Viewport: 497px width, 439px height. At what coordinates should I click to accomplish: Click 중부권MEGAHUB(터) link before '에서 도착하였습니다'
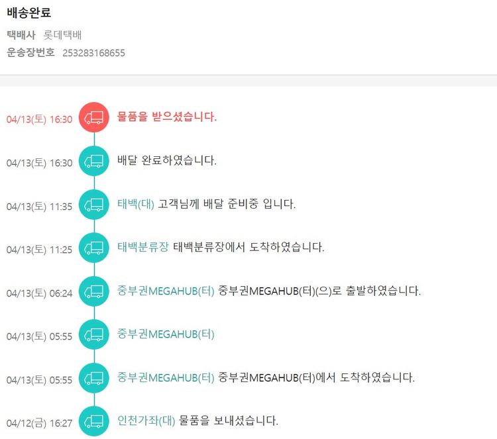[x=166, y=377]
